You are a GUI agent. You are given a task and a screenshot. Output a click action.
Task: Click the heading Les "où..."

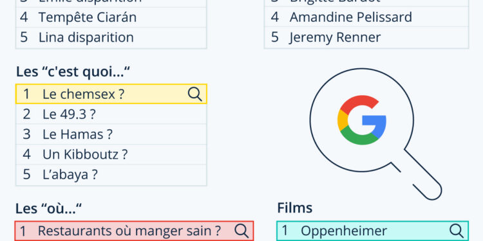(49, 208)
